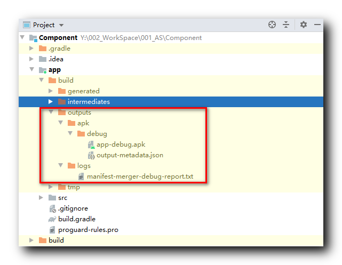Select the Component project module icon
Image resolution: width=342 pixels, height=265 pixels.
click(x=33, y=38)
